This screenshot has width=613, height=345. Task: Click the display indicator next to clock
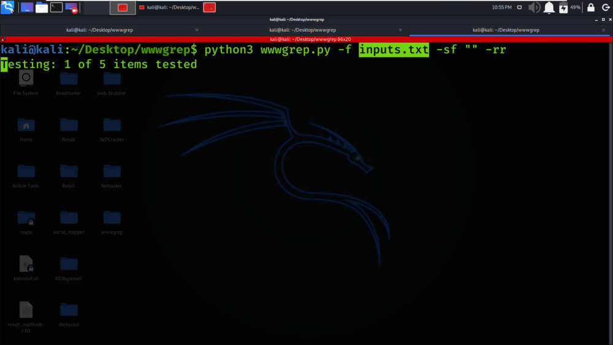click(x=519, y=7)
